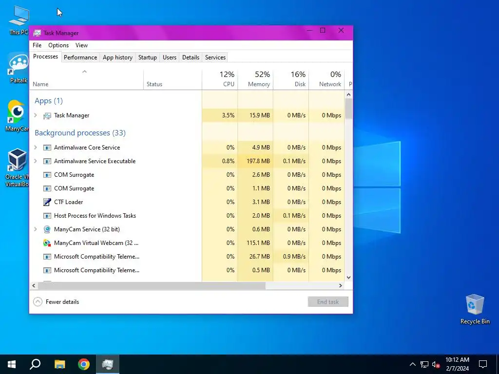Click the horizontal scrollbar left arrow

34,285
